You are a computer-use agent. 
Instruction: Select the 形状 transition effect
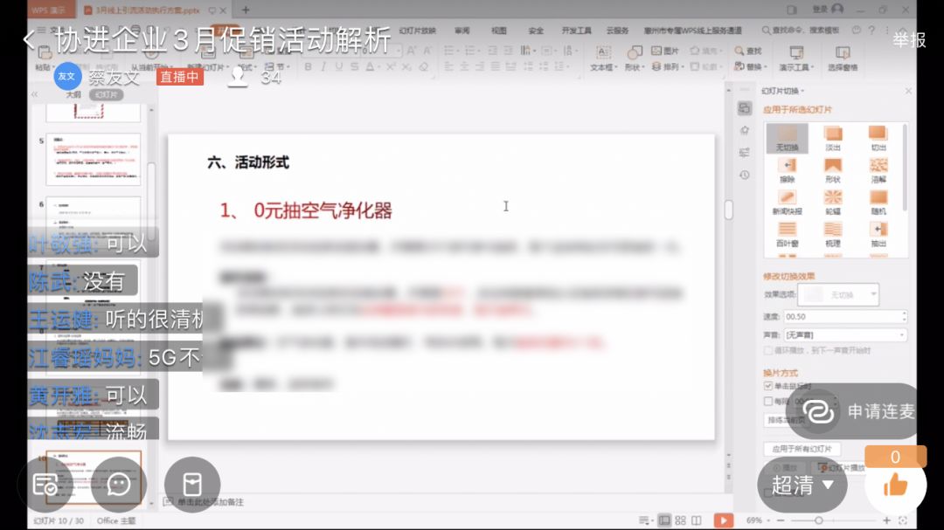point(833,170)
